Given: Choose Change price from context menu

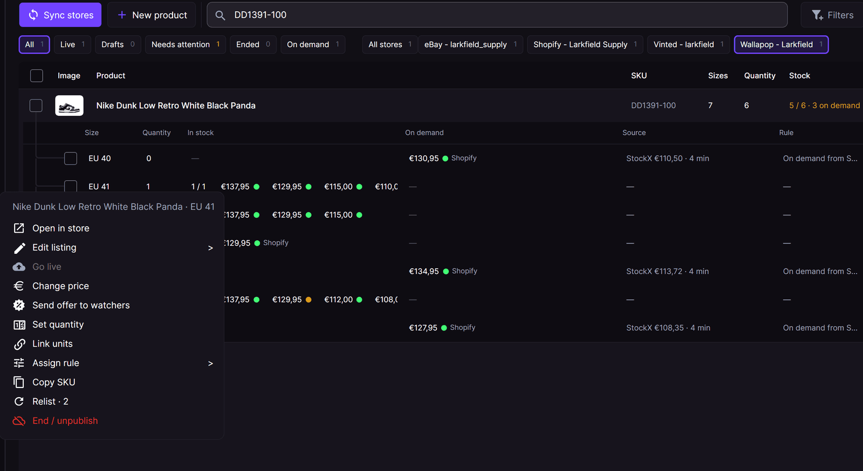Looking at the screenshot, I should (112, 286).
